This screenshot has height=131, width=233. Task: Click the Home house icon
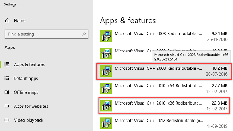[x=7, y=20]
